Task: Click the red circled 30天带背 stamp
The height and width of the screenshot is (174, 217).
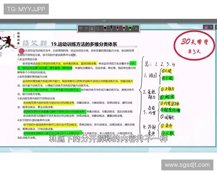Action: 195,46
